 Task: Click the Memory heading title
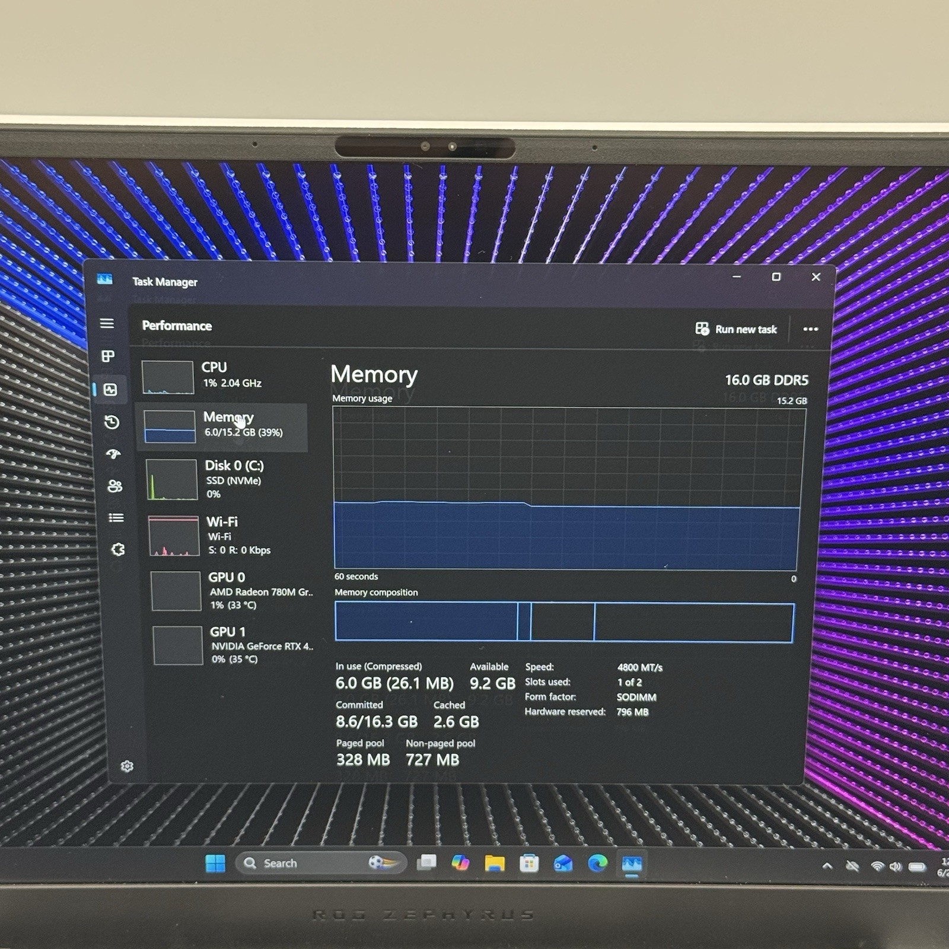(374, 374)
